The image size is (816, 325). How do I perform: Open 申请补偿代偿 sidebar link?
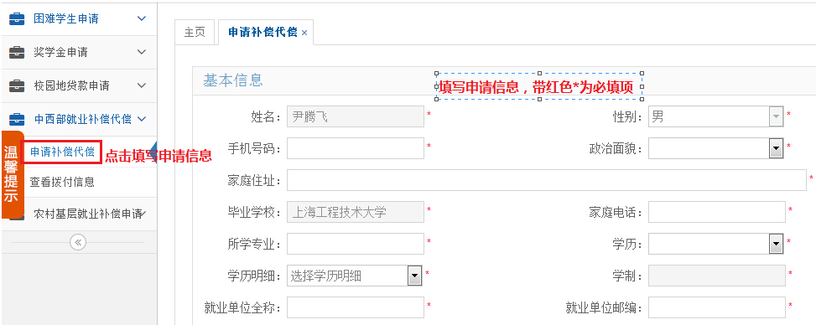click(62, 152)
